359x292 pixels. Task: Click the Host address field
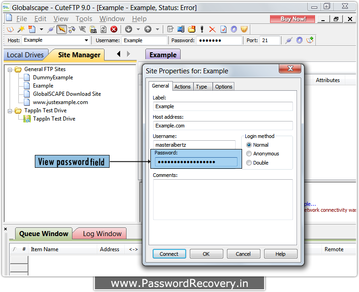pyautogui.click(x=223, y=126)
